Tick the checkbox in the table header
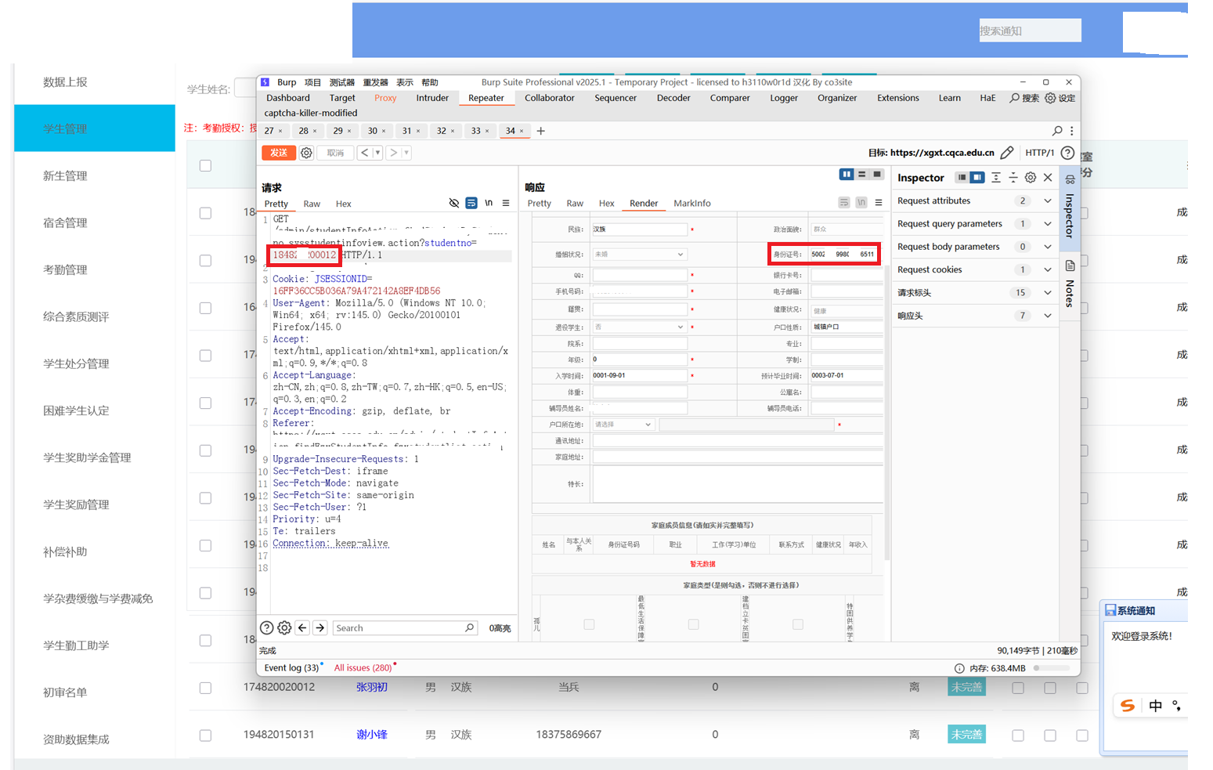 pyautogui.click(x=205, y=165)
